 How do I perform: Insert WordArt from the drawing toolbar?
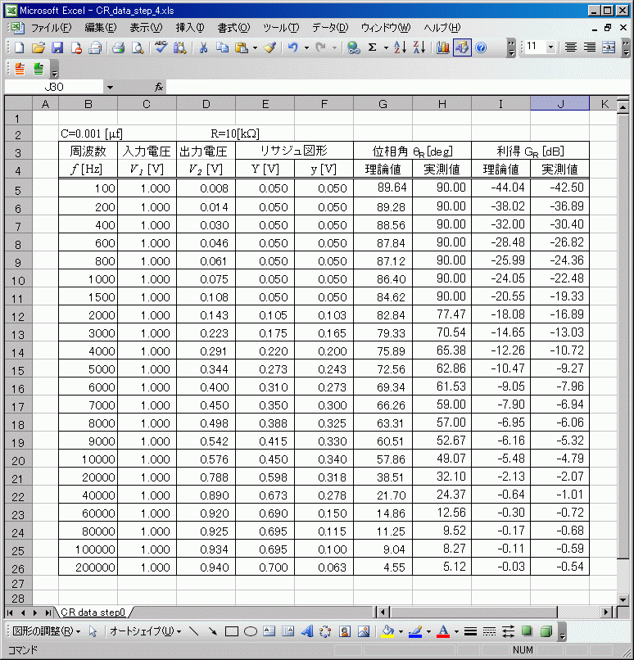[x=307, y=631]
